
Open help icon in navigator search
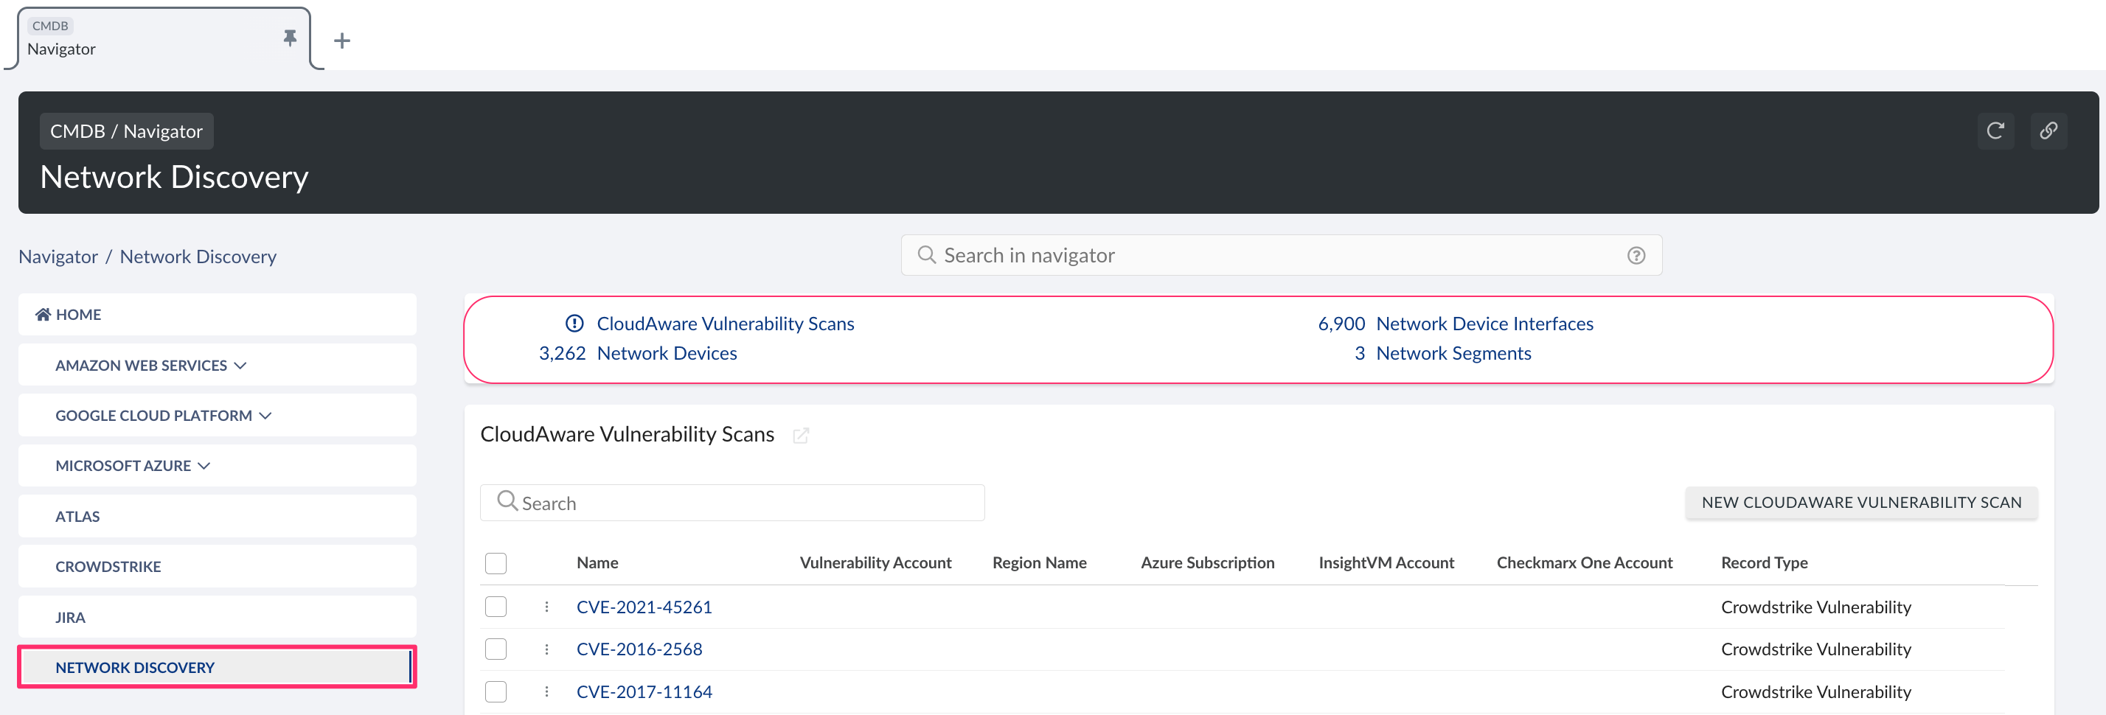tap(1636, 256)
